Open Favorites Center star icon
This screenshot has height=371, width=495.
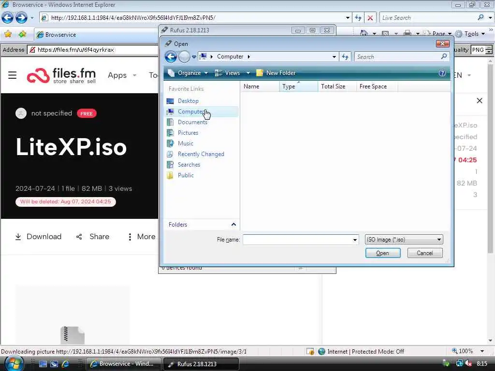pyautogui.click(x=8, y=34)
